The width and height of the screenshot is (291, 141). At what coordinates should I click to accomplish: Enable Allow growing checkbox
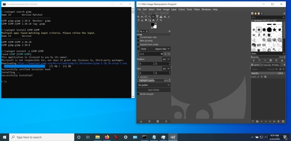pos(138,41)
